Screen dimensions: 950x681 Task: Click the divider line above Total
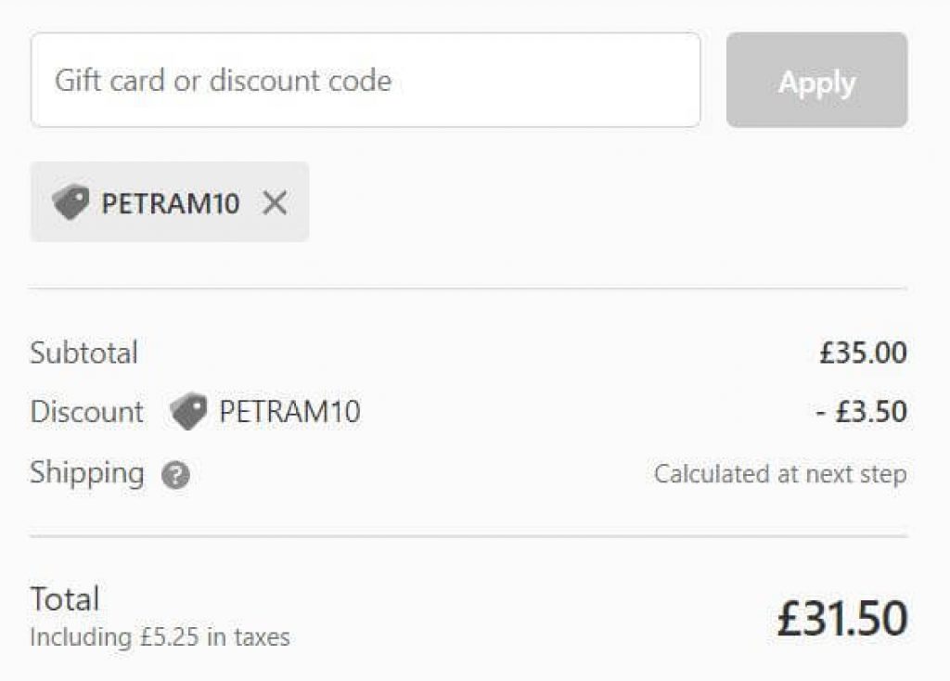[469, 536]
